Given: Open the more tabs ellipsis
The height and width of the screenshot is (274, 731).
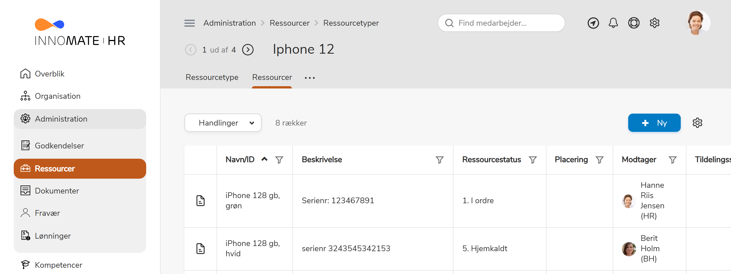Looking at the screenshot, I should point(310,78).
